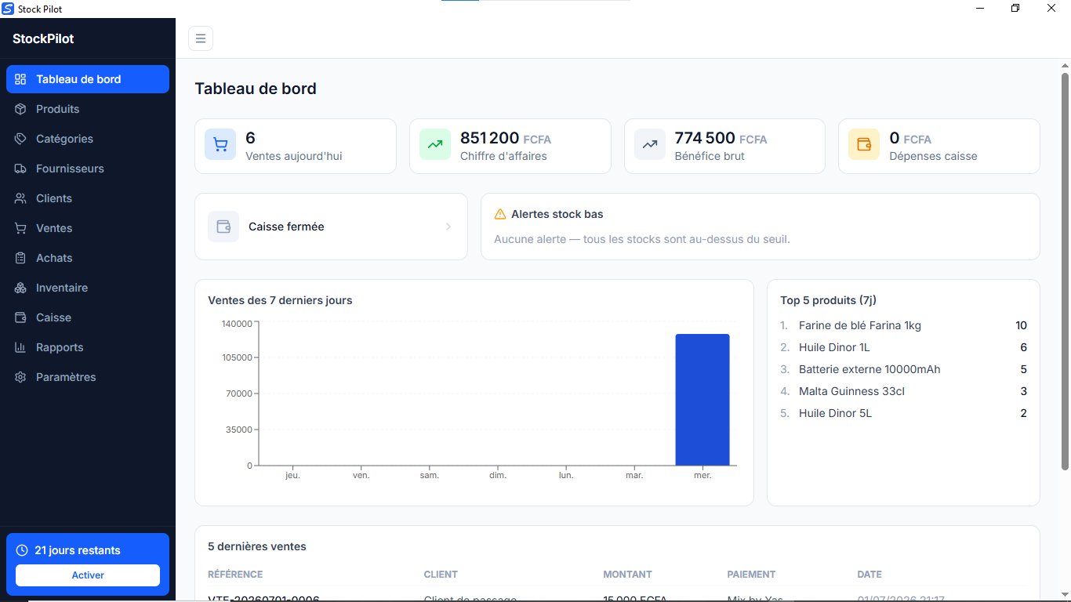Click the orange wallet icon on Dépenses caisse card
The height and width of the screenshot is (602, 1071).
click(864, 144)
